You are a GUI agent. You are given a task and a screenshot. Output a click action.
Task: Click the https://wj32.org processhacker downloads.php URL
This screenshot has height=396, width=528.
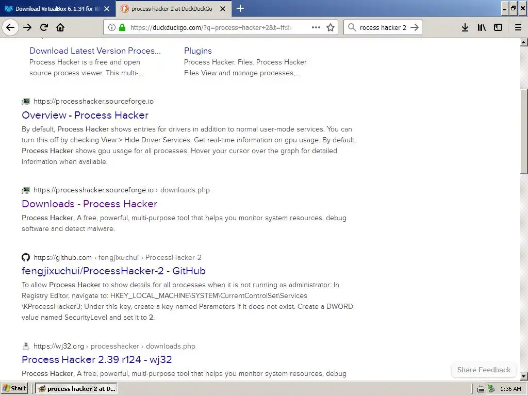[114, 346]
